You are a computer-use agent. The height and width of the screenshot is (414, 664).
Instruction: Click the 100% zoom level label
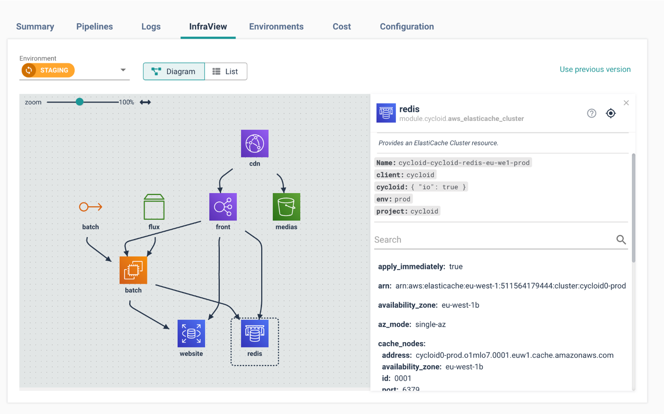click(x=126, y=102)
